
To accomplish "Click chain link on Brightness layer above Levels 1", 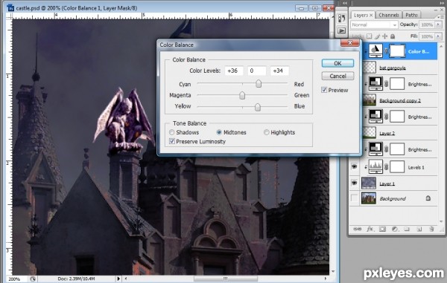I will click(386, 149).
